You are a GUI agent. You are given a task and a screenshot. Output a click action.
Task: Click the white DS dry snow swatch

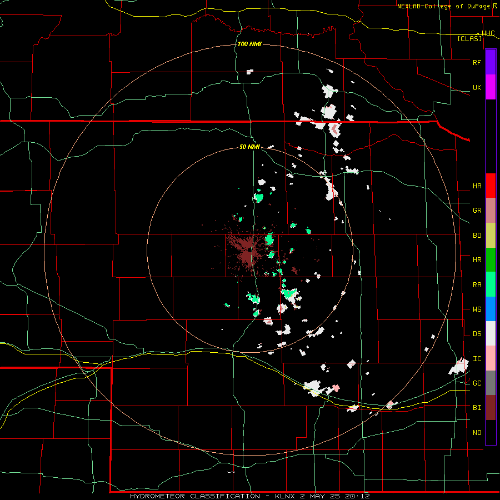[491, 333]
